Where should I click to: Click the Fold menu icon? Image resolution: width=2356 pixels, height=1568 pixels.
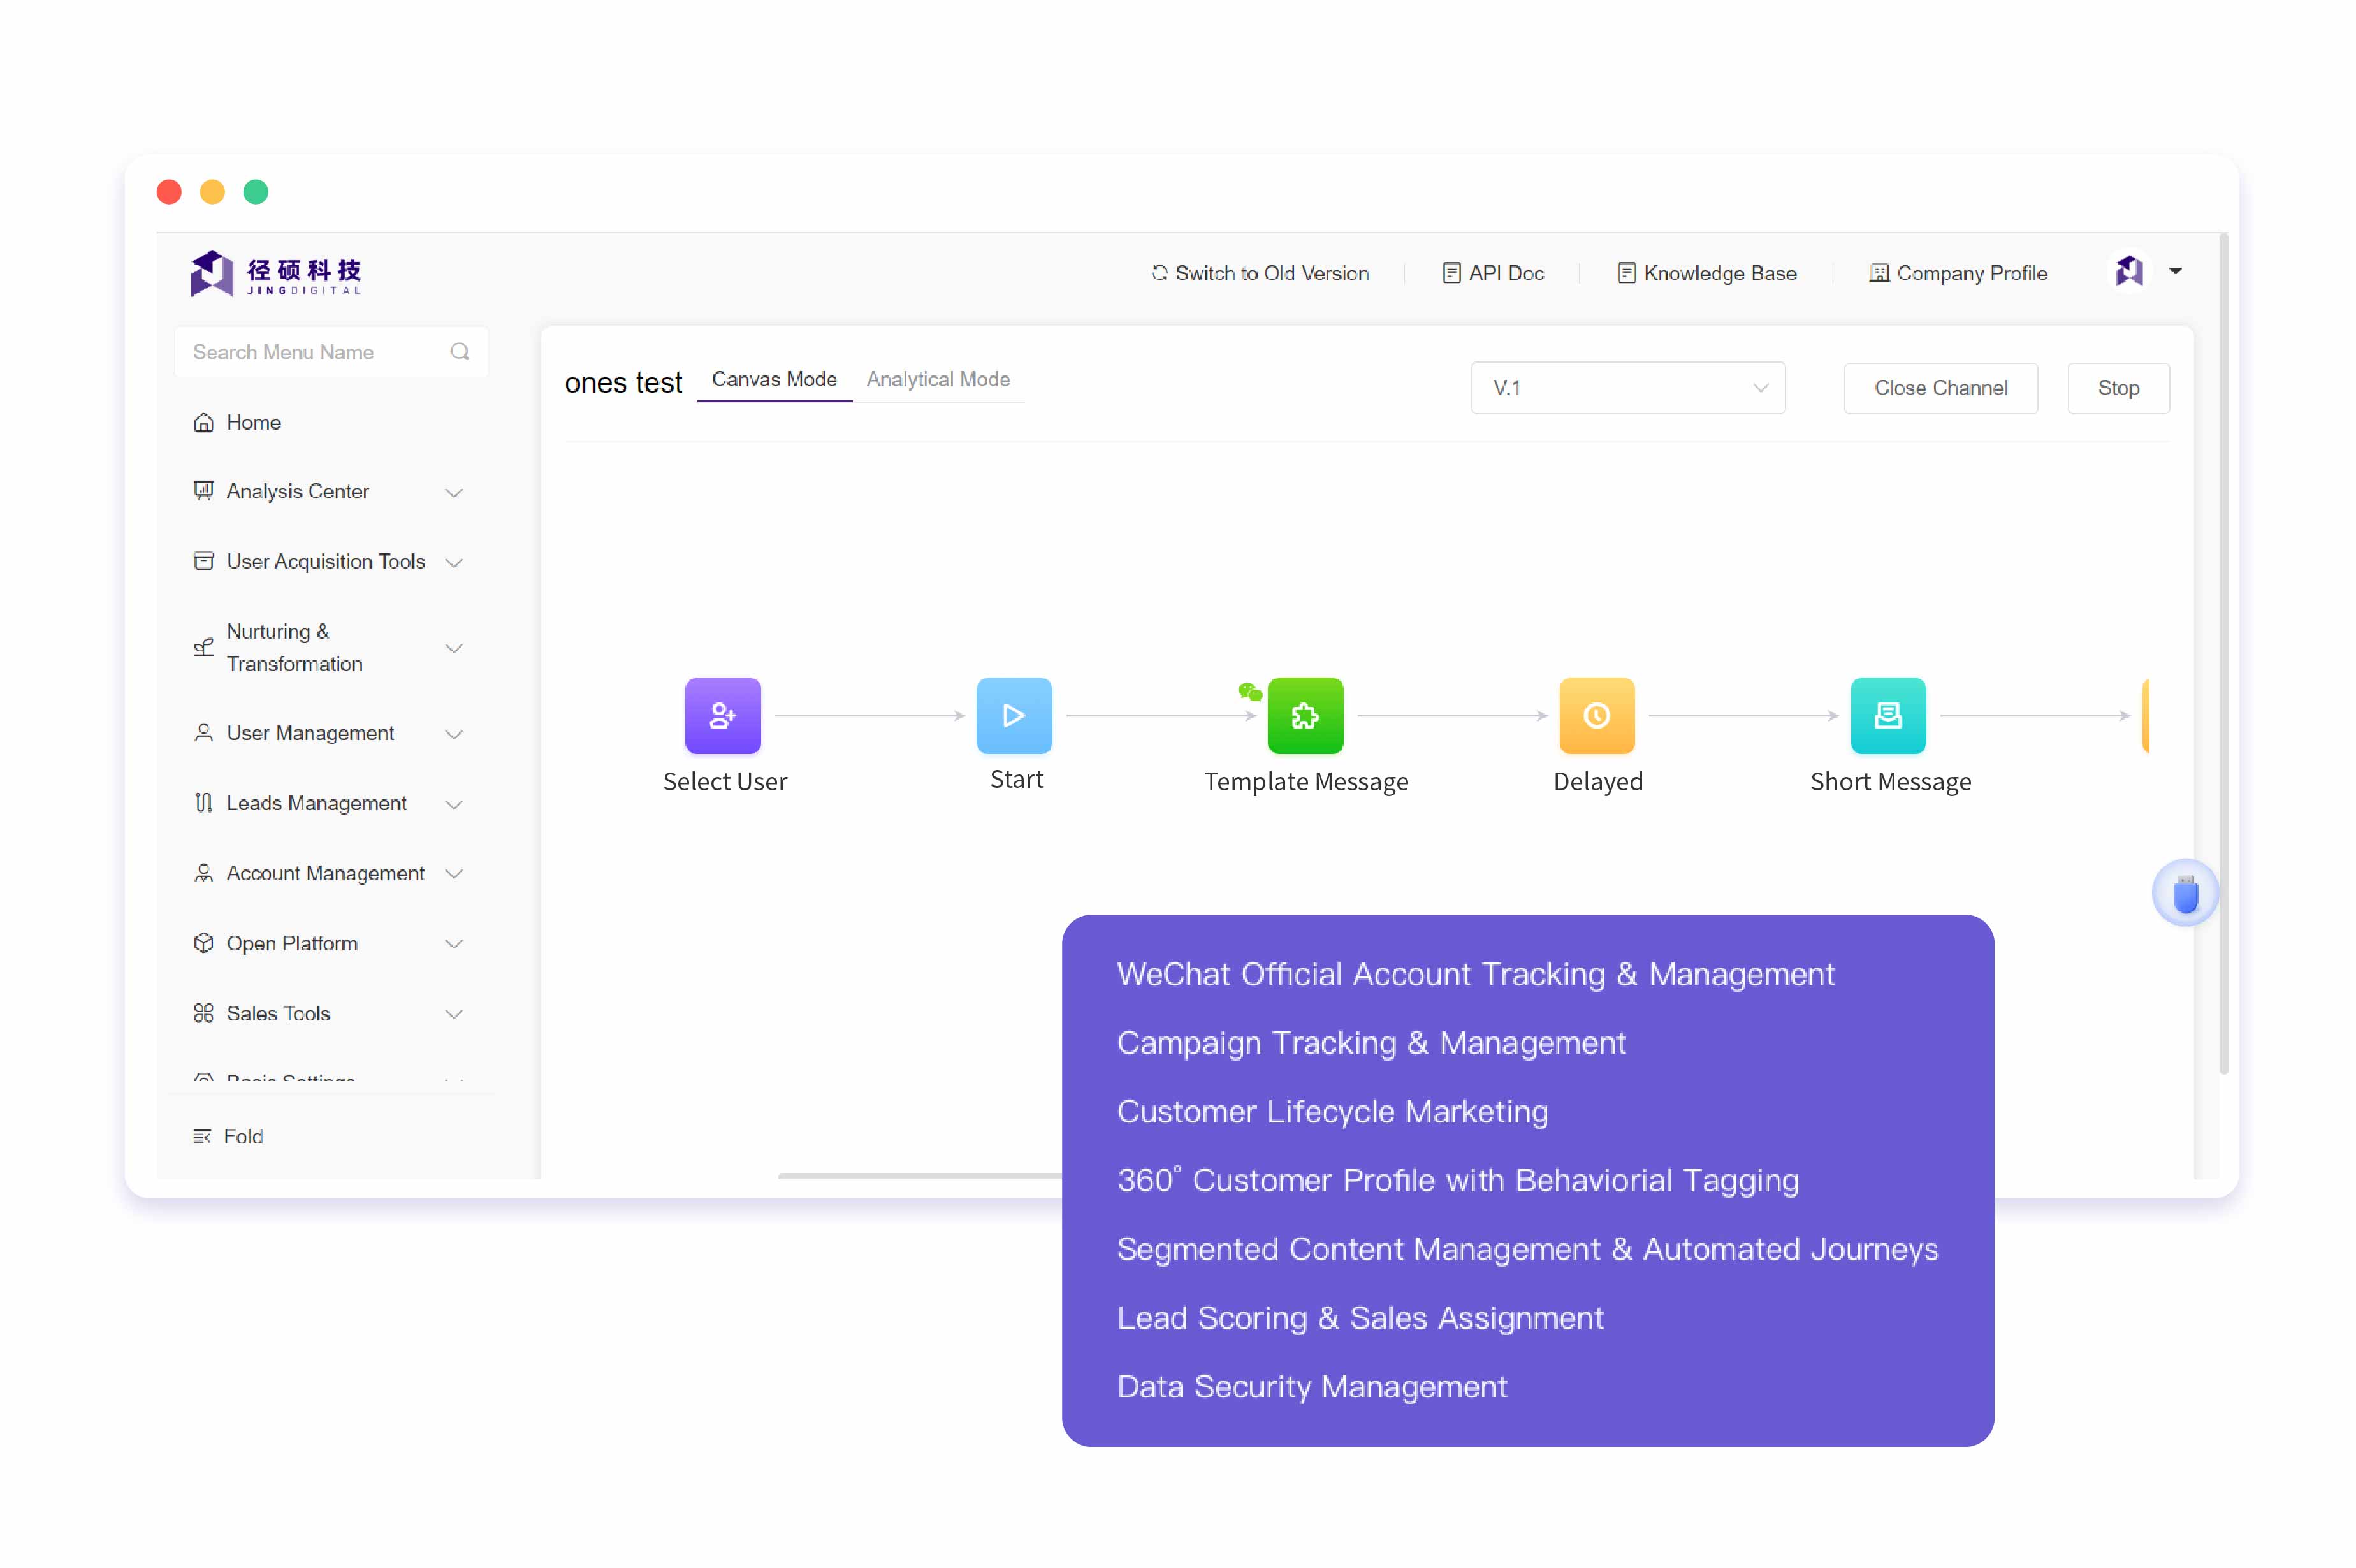[202, 1136]
